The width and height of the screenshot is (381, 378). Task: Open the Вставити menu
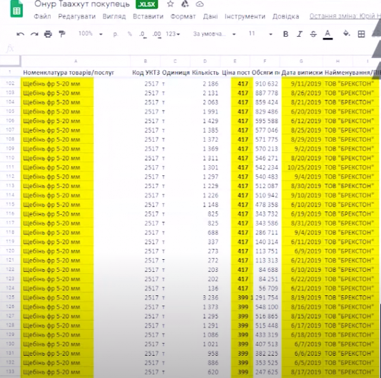coord(148,17)
